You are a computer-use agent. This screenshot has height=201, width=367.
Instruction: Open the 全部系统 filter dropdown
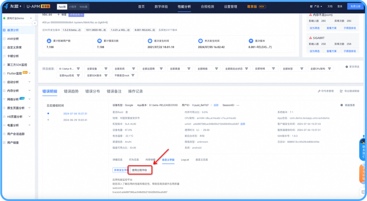(125, 69)
